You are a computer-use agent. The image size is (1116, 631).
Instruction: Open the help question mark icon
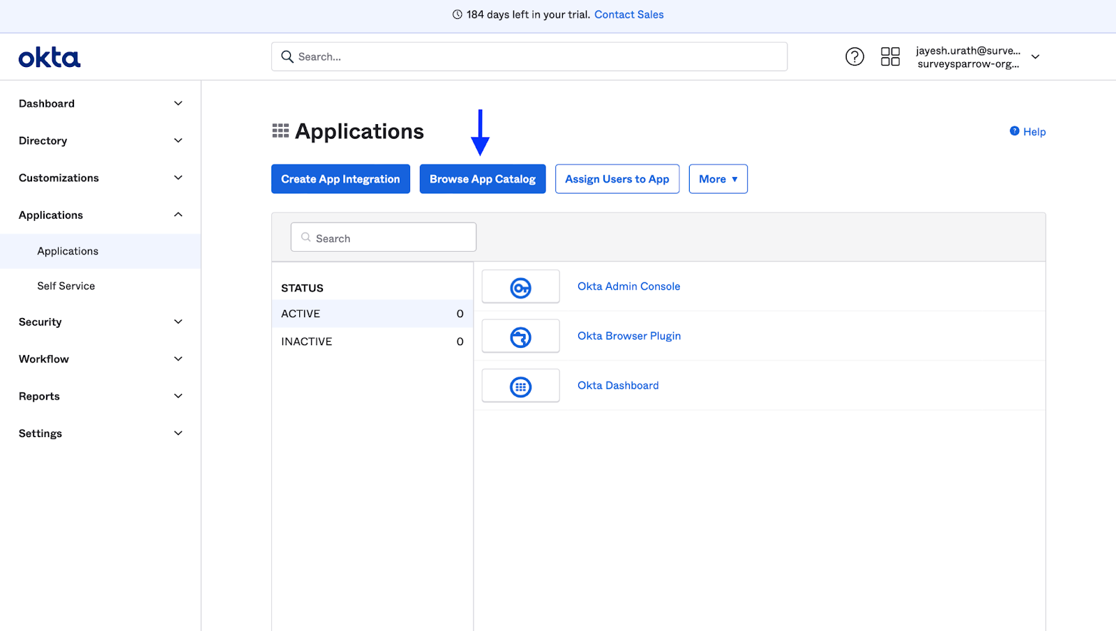click(x=854, y=56)
